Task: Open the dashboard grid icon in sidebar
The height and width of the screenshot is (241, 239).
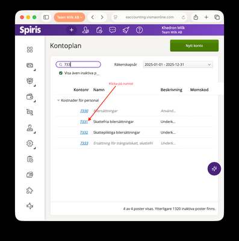Action: click(29, 49)
